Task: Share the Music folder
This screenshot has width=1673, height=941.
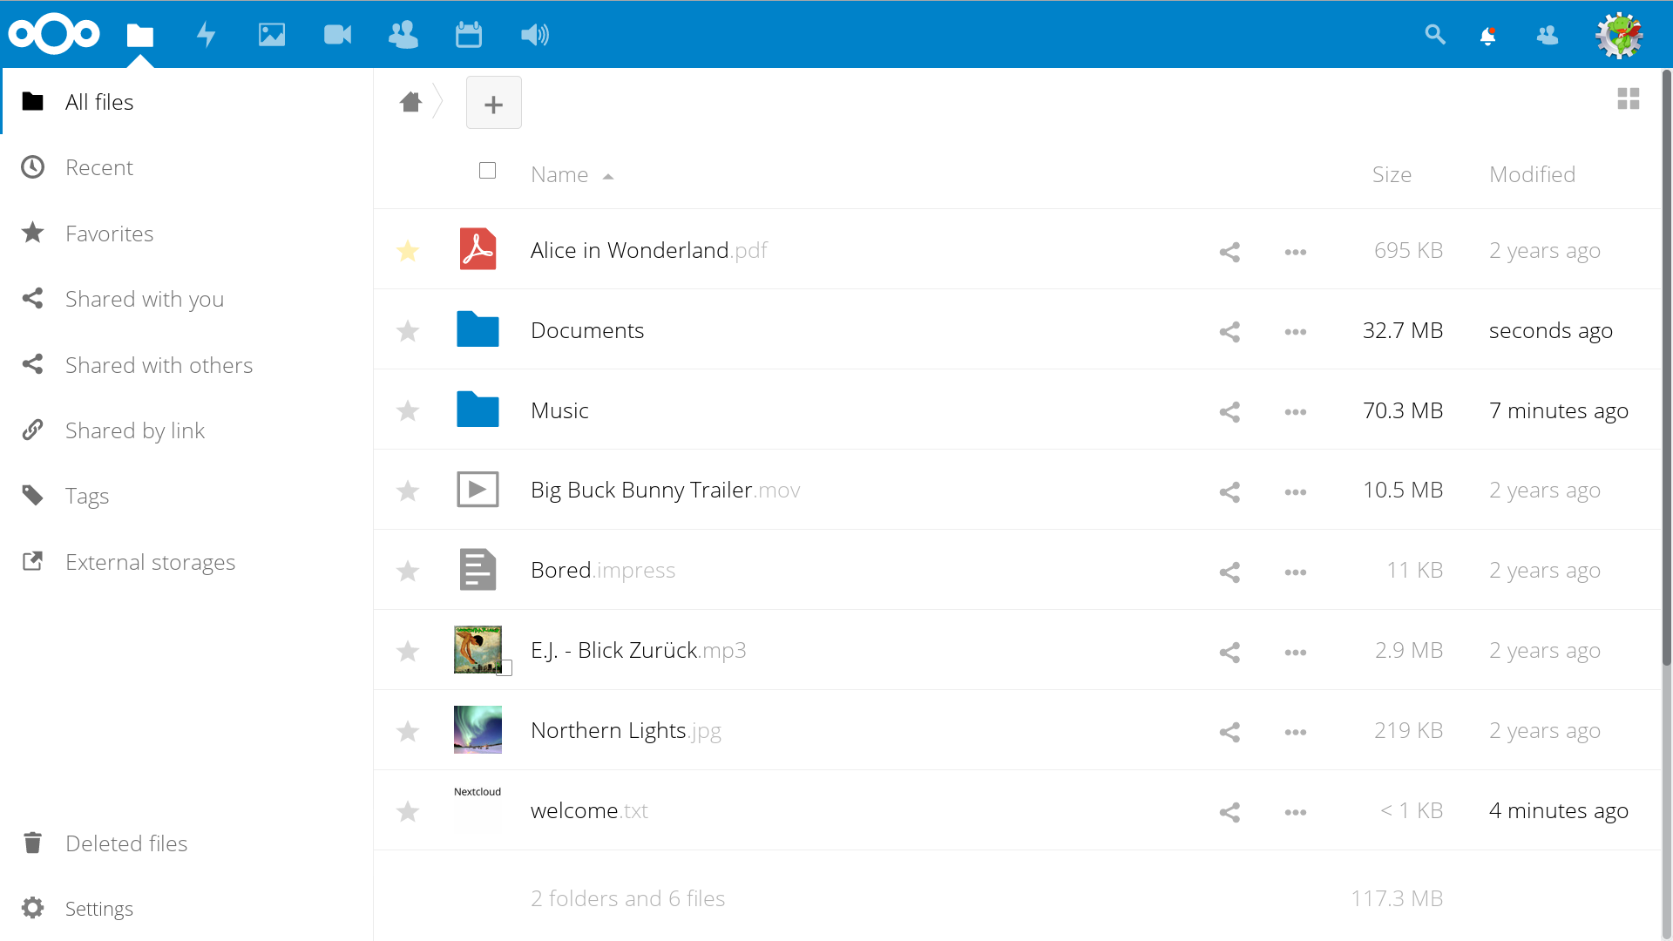Action: (1229, 411)
